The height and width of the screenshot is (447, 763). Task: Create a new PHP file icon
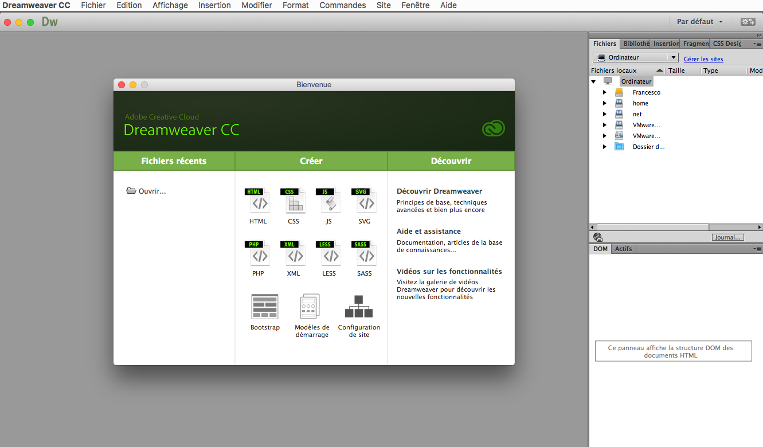point(258,253)
